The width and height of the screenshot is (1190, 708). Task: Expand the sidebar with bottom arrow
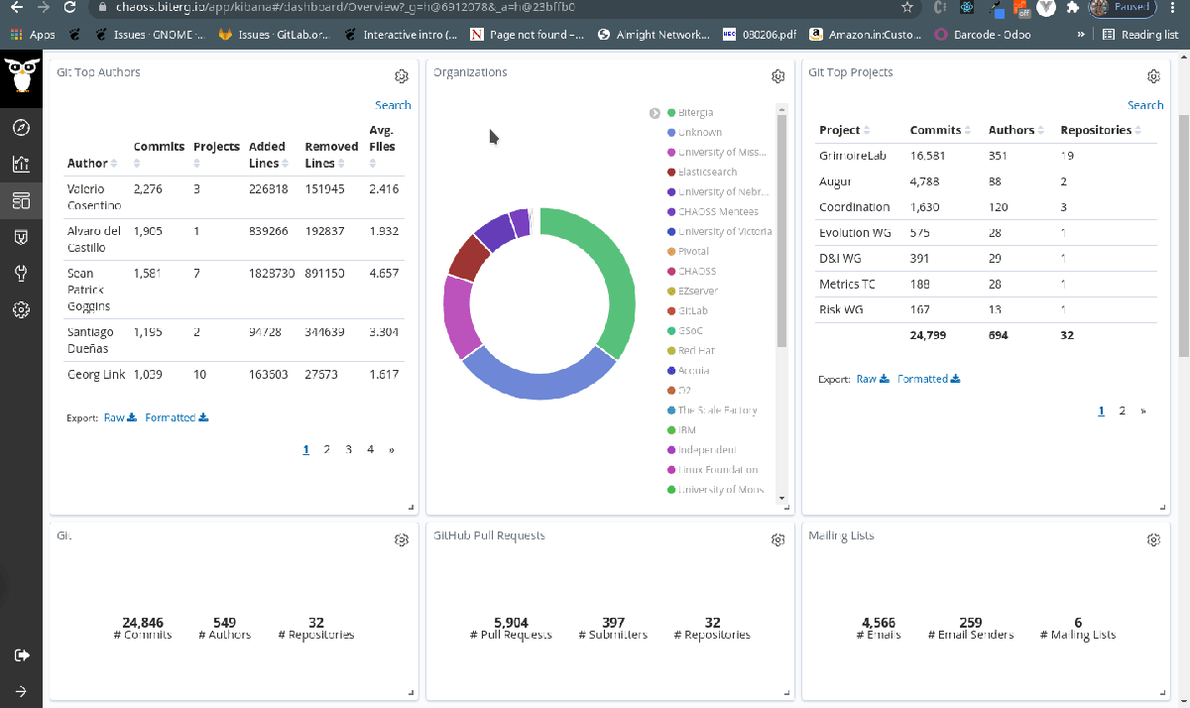pos(21,691)
